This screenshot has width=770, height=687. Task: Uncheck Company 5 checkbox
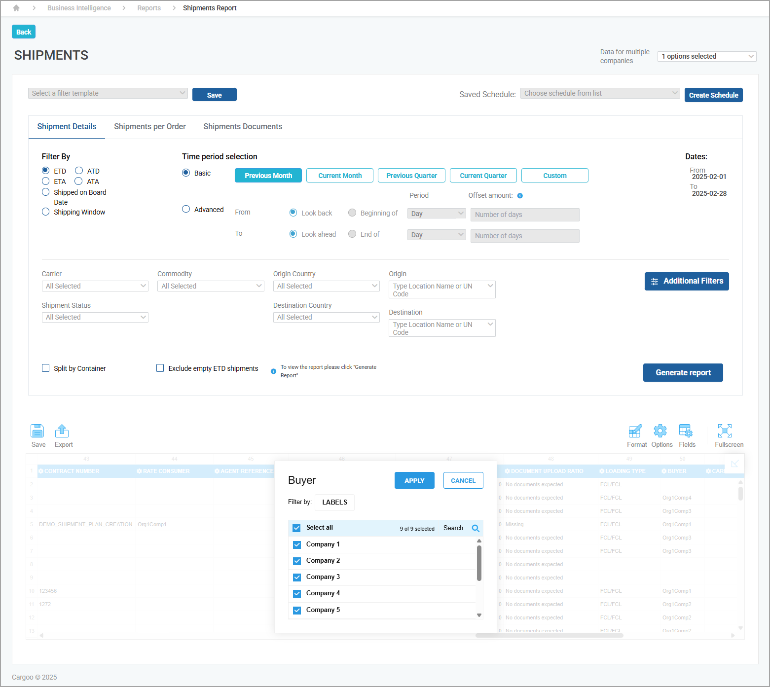[297, 611]
